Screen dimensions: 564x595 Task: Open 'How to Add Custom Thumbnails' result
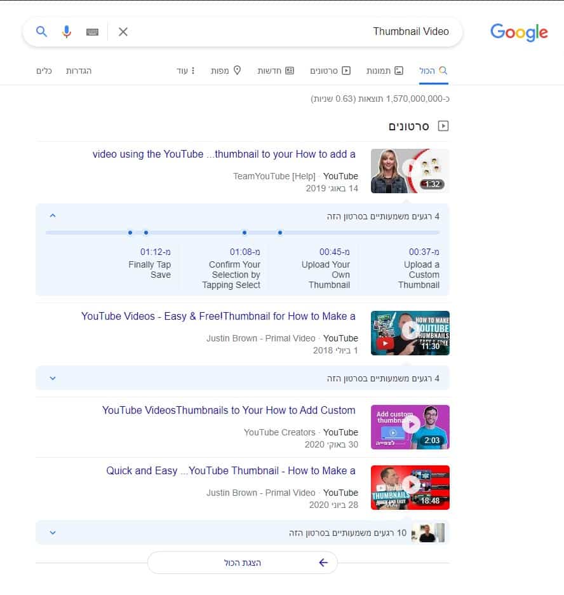[229, 410]
